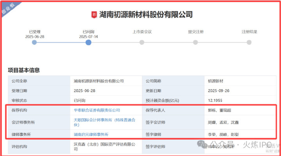The height and width of the screenshot is (156, 281).
Task: Click the 12.1955 value cell
Action: click(x=240, y=100)
